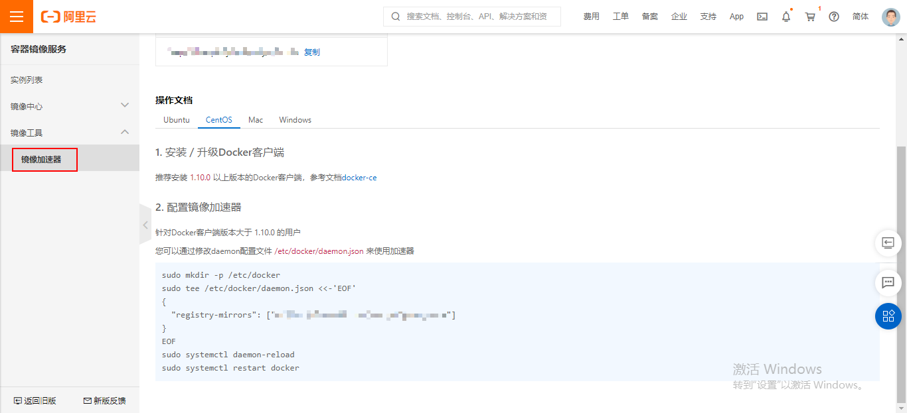Open the 企业 top menu

(x=679, y=17)
